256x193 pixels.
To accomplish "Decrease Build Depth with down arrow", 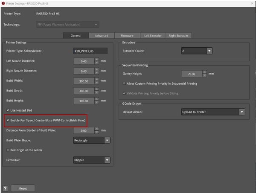I will pyautogui.click(x=97, y=92).
